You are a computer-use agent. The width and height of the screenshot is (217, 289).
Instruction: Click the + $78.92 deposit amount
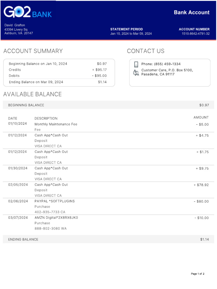click(201, 185)
